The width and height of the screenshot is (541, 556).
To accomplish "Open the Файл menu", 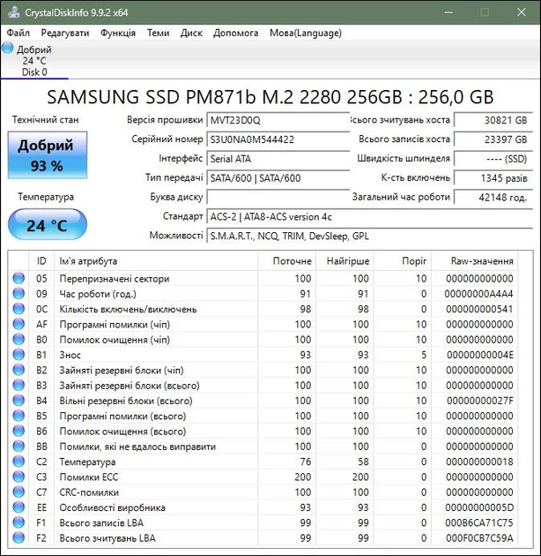I will coord(18,33).
